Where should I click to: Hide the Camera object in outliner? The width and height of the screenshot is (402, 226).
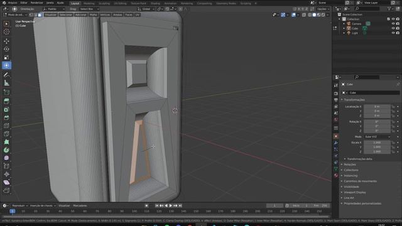393,24
